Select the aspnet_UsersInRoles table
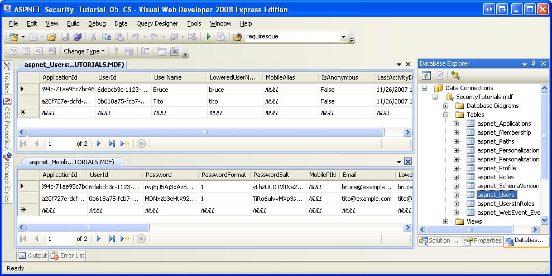 (506, 204)
